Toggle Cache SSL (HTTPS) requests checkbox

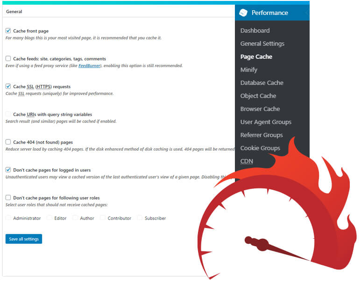[8, 86]
